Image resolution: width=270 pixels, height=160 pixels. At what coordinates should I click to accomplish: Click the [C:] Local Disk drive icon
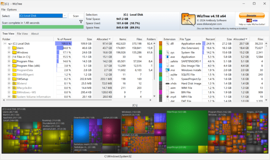point(10,44)
